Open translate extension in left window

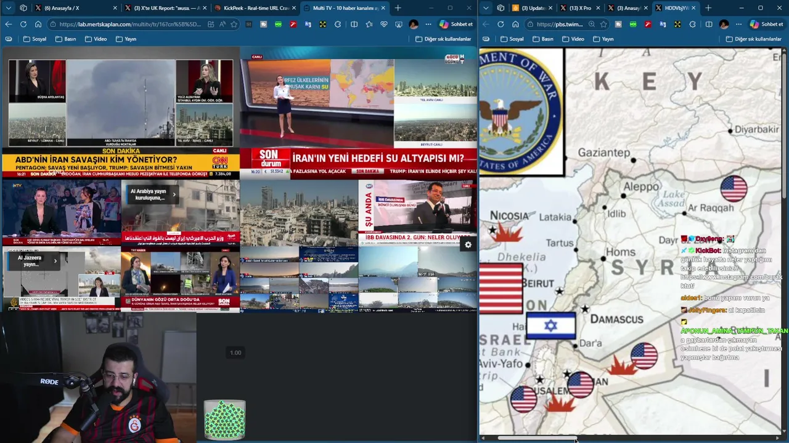(x=308, y=24)
